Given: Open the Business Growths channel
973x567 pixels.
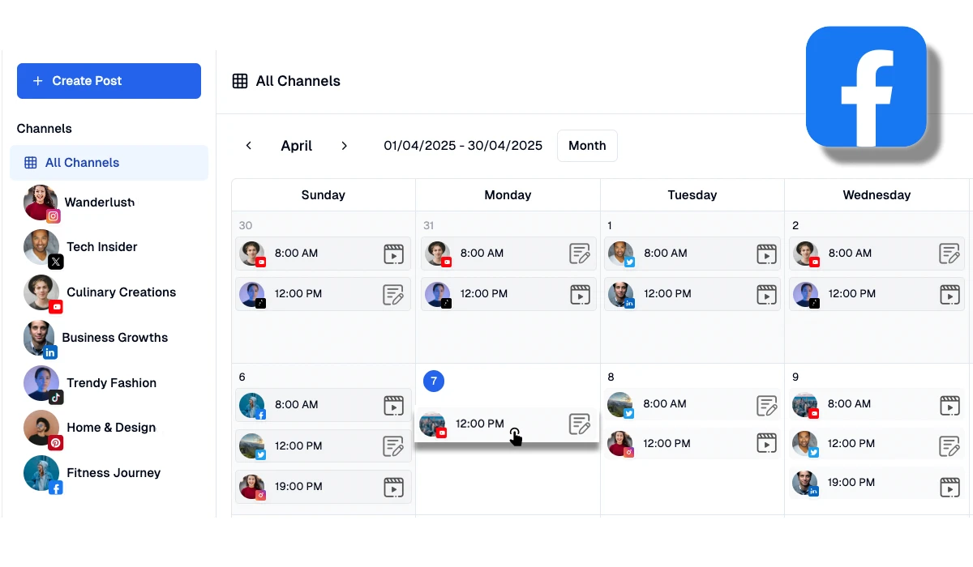Looking at the screenshot, I should [x=96, y=338].
